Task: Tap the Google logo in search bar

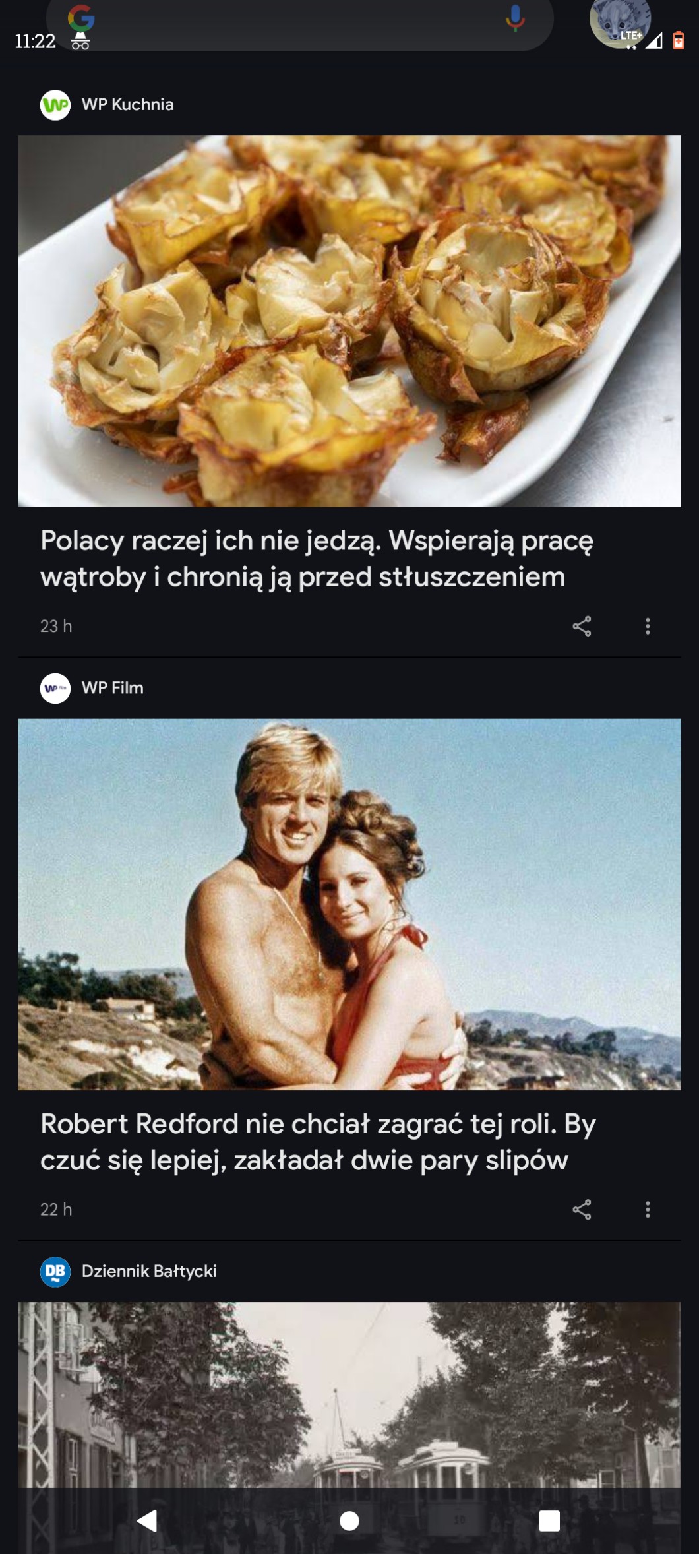Action: point(81,17)
